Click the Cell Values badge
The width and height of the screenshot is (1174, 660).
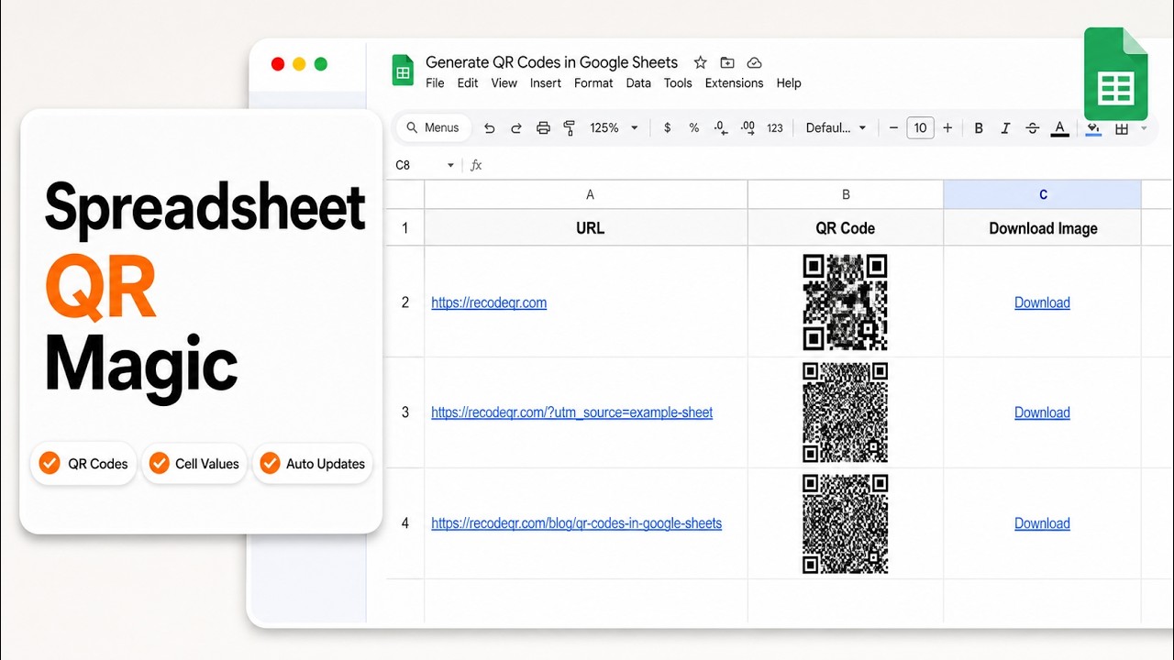point(194,464)
